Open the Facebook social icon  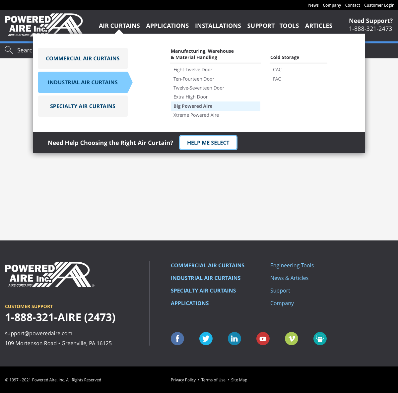tap(177, 339)
